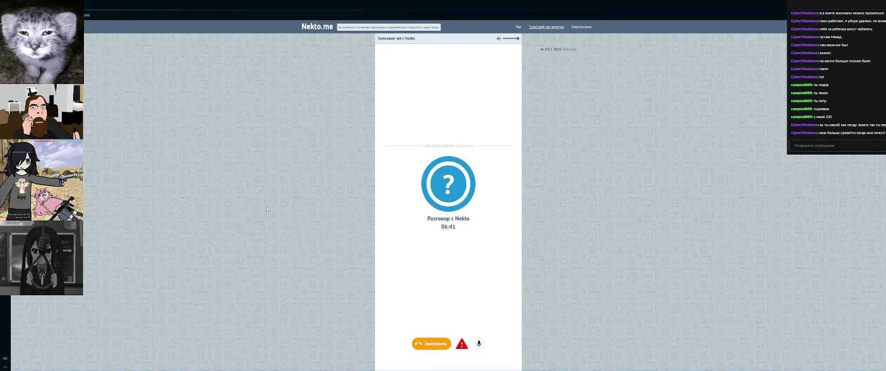Screen dimensions: 886x371
Task: Mute sound with the speaker icon
Action: tap(499, 39)
